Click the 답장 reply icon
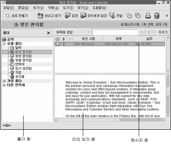 (68, 16)
